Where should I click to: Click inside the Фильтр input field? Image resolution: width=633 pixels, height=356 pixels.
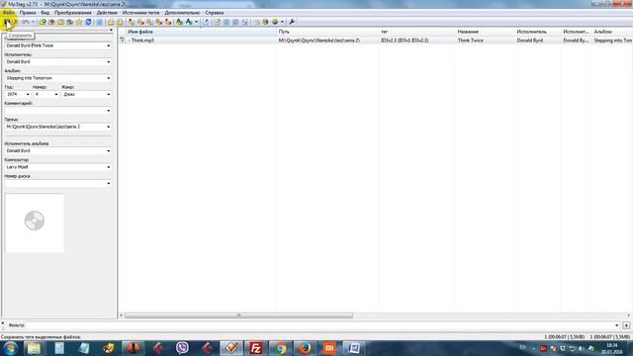click(x=318, y=325)
